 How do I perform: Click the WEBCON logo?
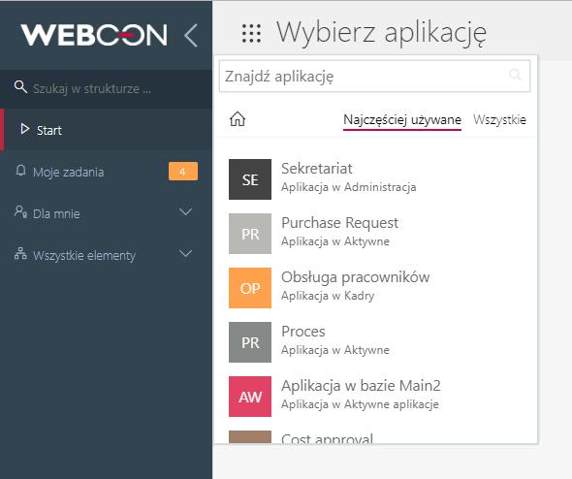94,35
